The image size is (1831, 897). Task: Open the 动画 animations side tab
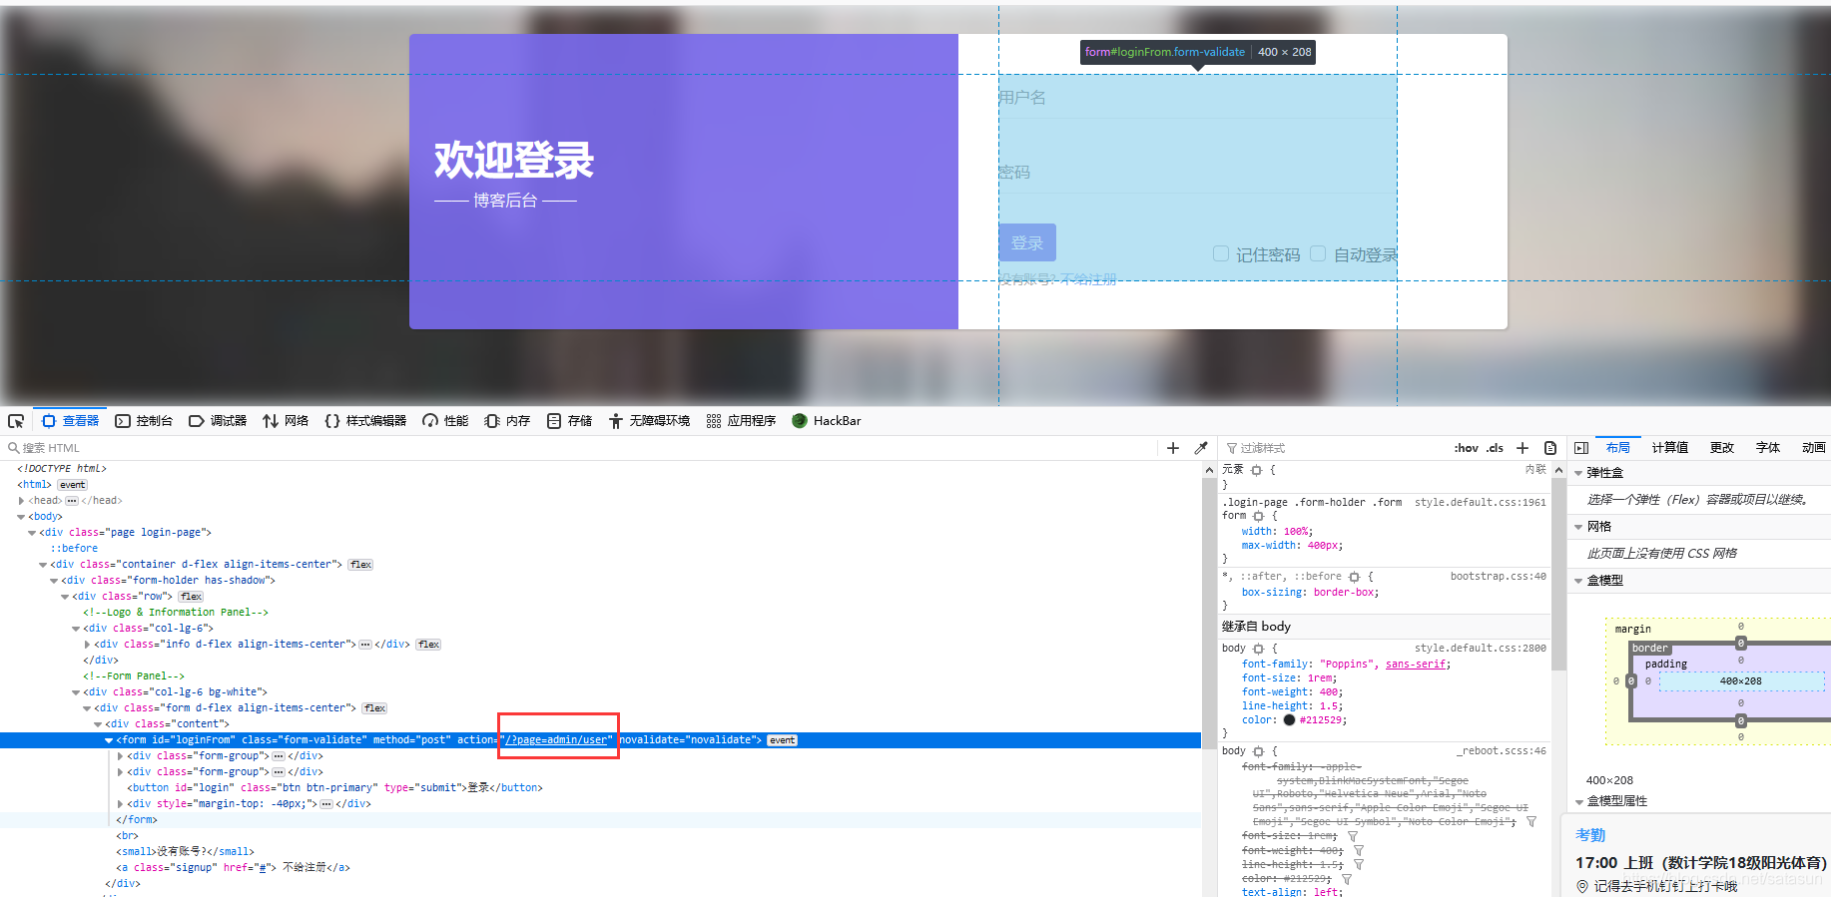(1814, 448)
